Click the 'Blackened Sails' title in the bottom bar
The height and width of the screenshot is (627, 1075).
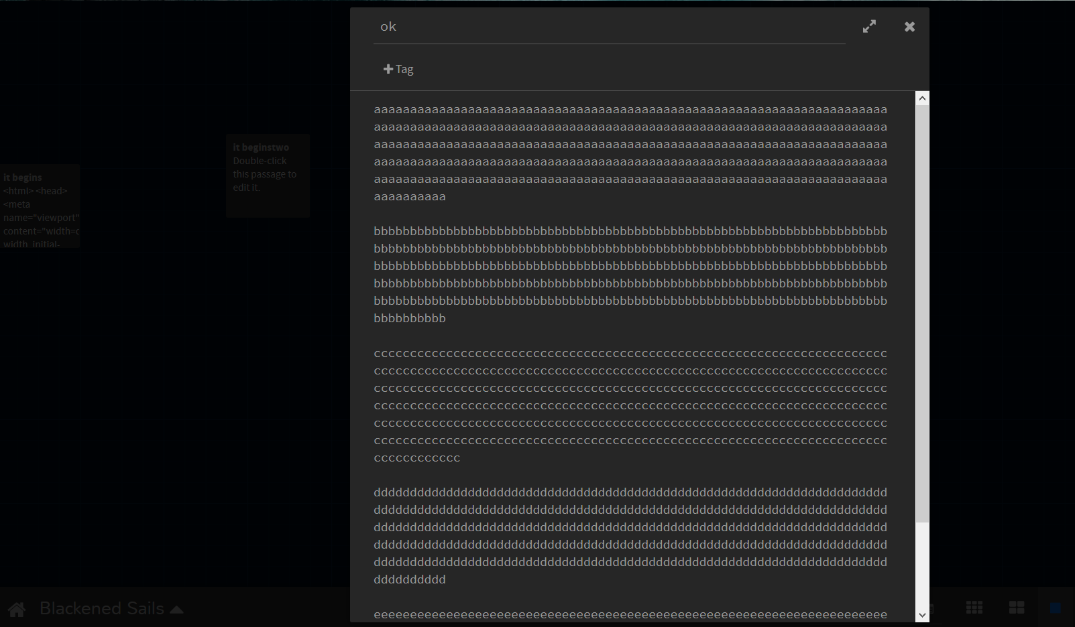[x=102, y=608]
